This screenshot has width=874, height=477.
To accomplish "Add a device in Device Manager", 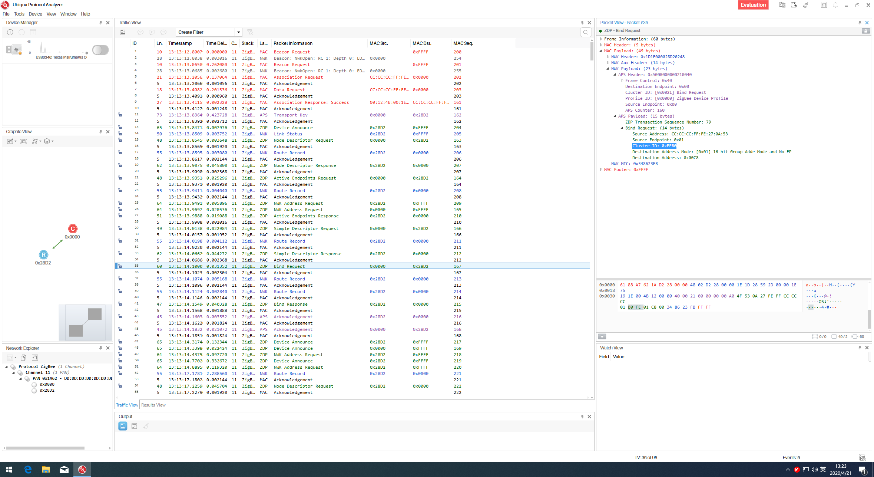I will coord(10,32).
